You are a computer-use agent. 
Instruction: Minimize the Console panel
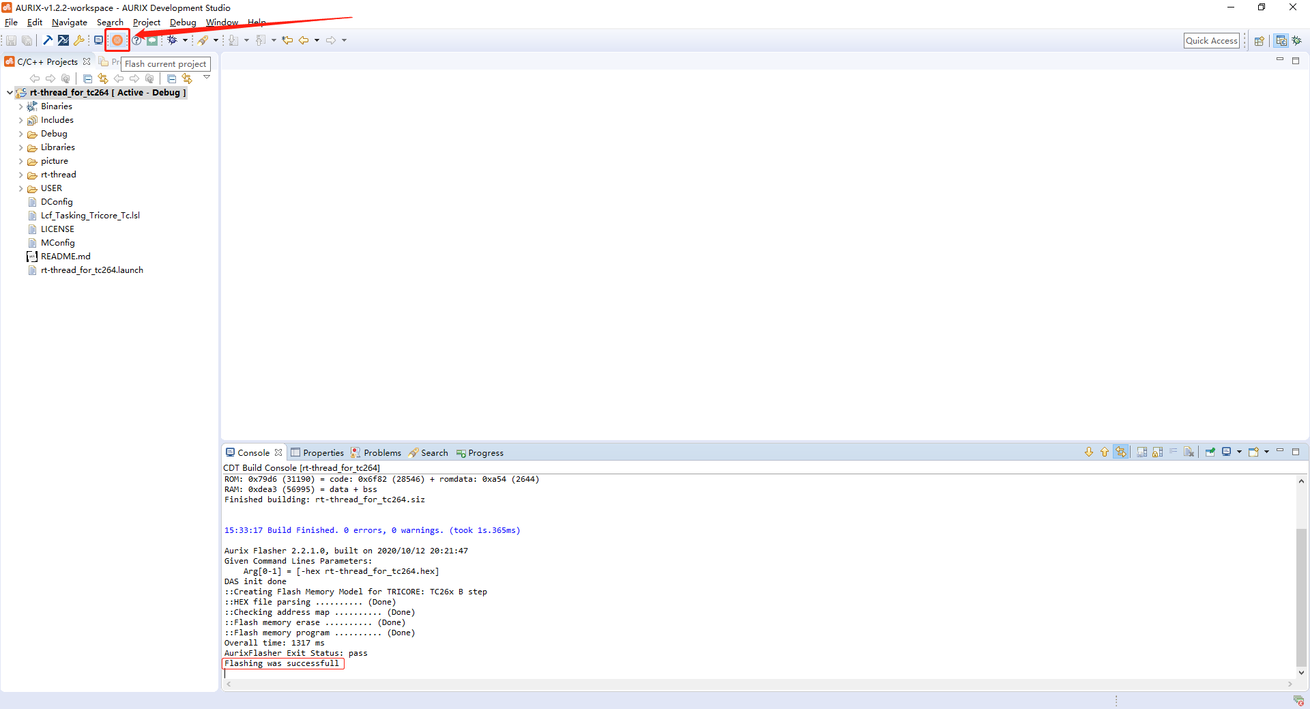(x=1280, y=450)
